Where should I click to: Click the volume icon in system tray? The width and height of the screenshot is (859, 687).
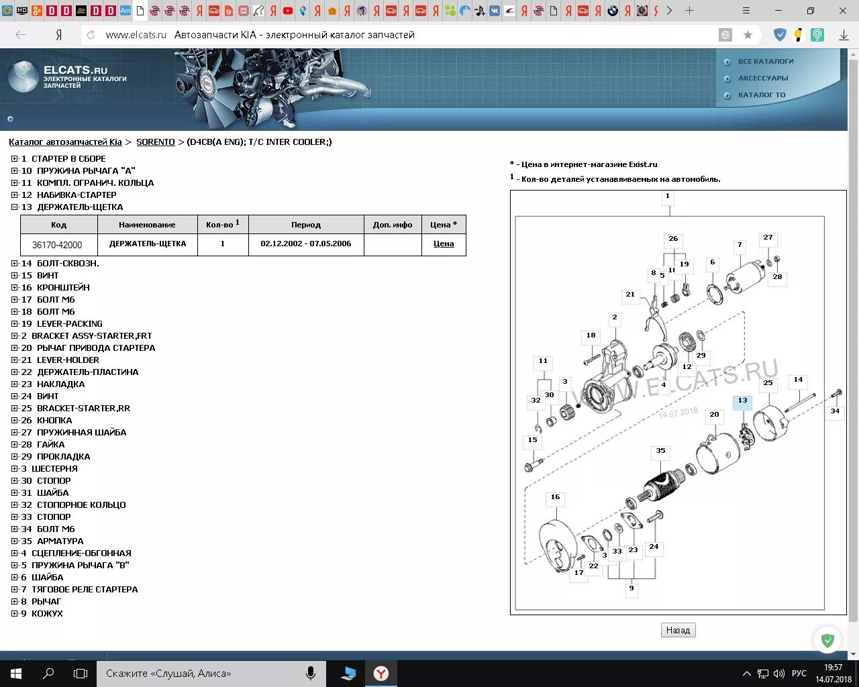[779, 674]
